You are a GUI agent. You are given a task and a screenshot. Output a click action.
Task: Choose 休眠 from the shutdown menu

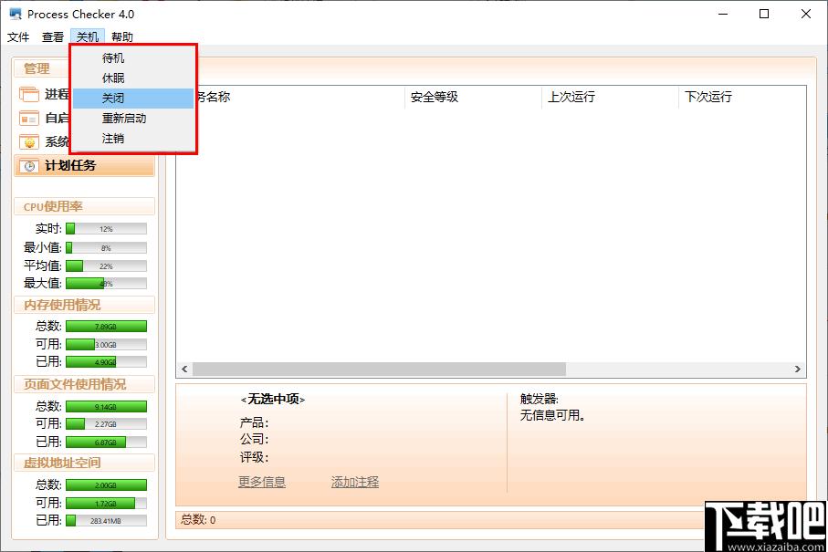pyautogui.click(x=133, y=78)
